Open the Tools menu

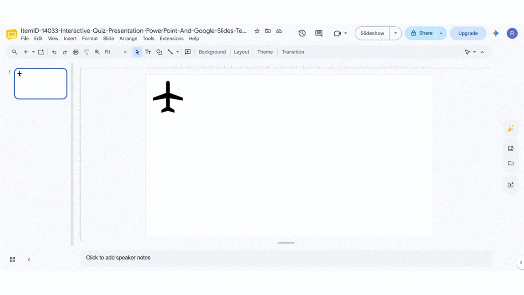click(148, 39)
